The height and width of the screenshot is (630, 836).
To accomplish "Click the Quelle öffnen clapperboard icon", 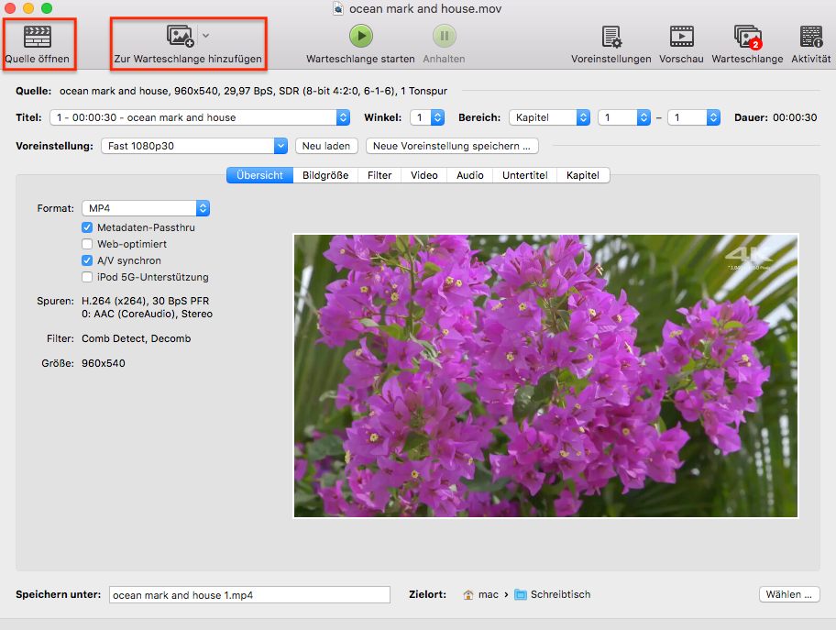I will click(37, 37).
